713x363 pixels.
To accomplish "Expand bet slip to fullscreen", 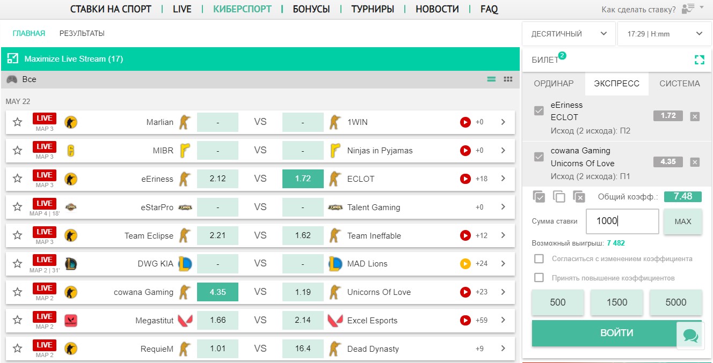I will coord(699,60).
